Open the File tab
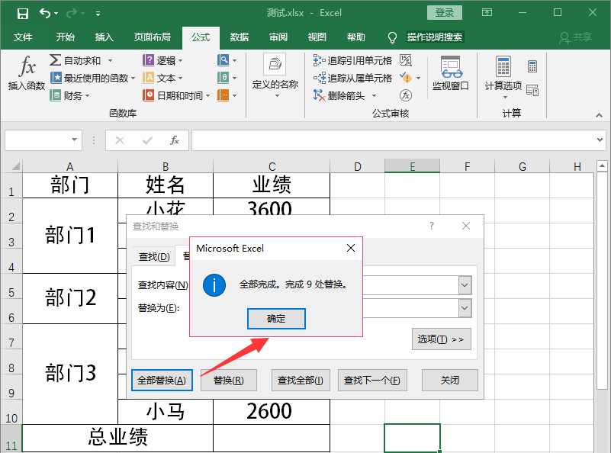The image size is (611, 453). tap(23, 37)
